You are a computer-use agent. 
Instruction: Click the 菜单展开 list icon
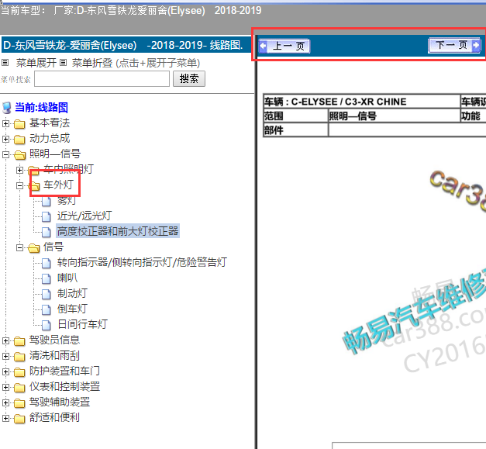[5, 63]
